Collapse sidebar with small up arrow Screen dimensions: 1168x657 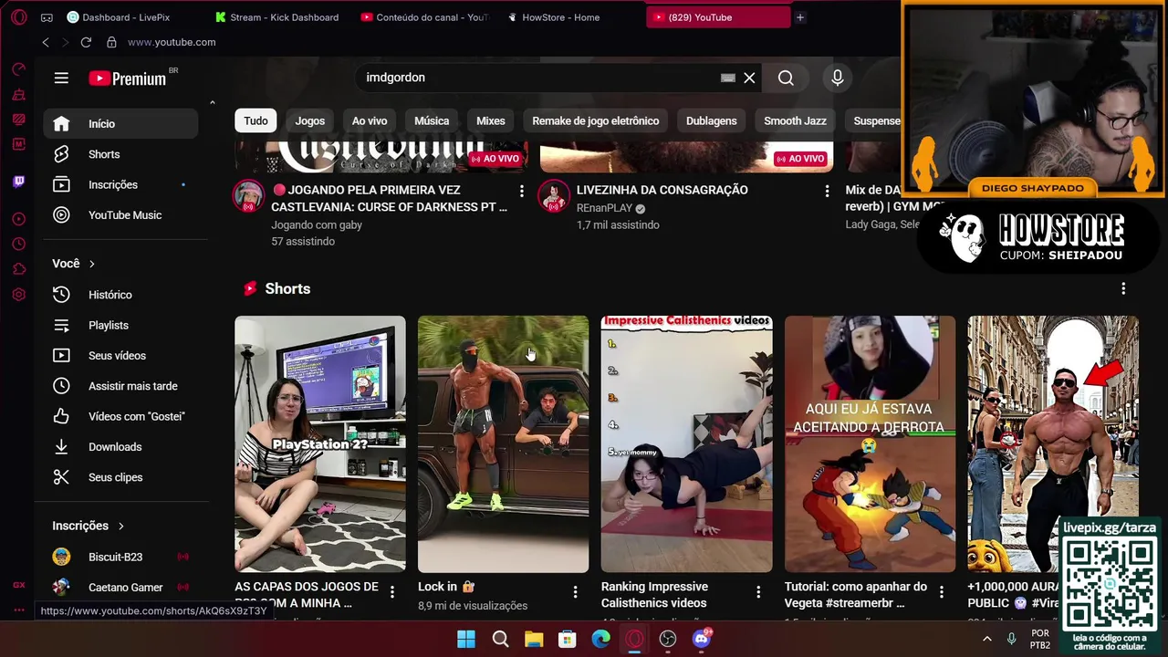(213, 102)
